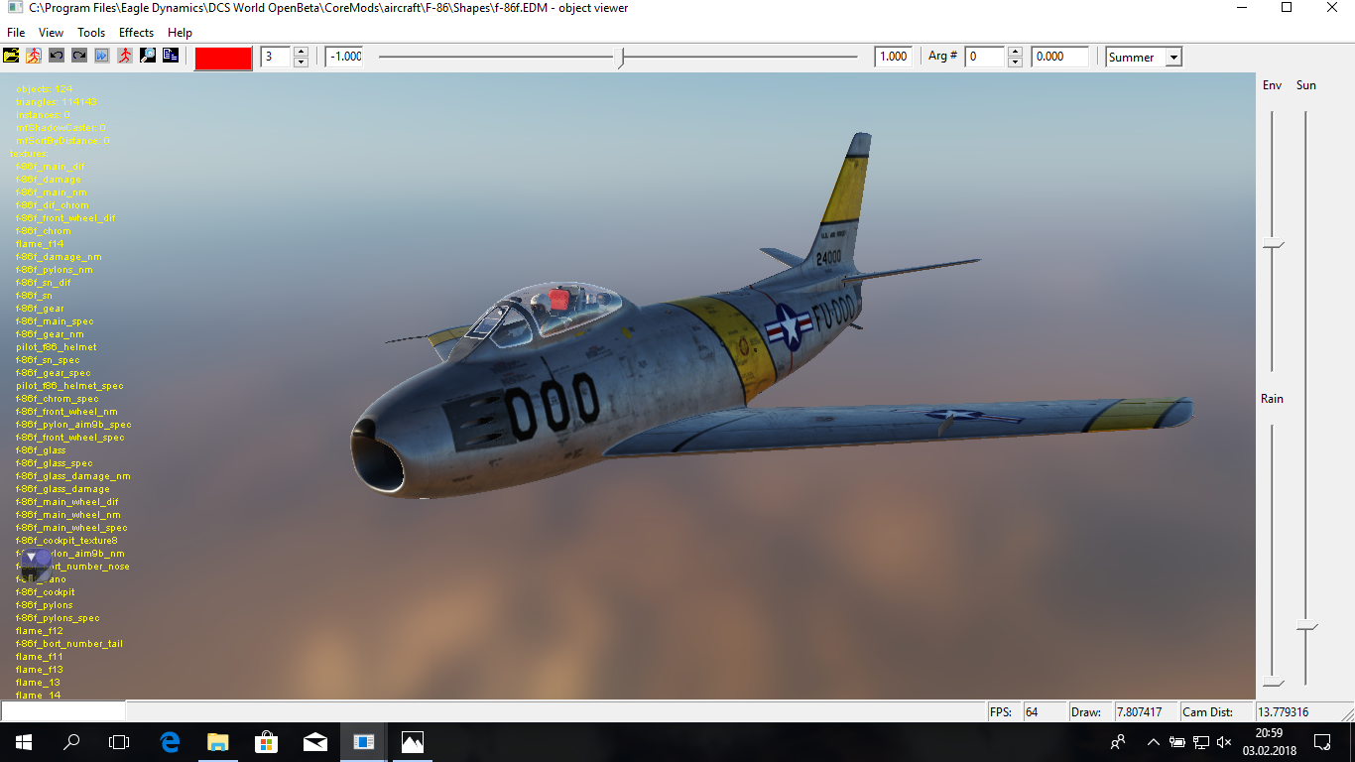Click the 1.000 maximum value field
1355x762 pixels.
pos(893,57)
